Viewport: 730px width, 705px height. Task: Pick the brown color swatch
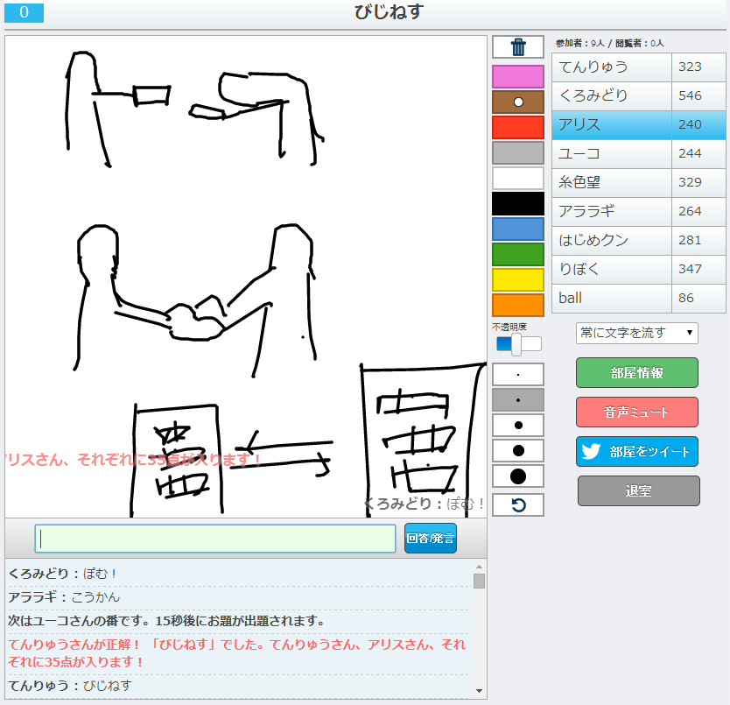pyautogui.click(x=518, y=102)
